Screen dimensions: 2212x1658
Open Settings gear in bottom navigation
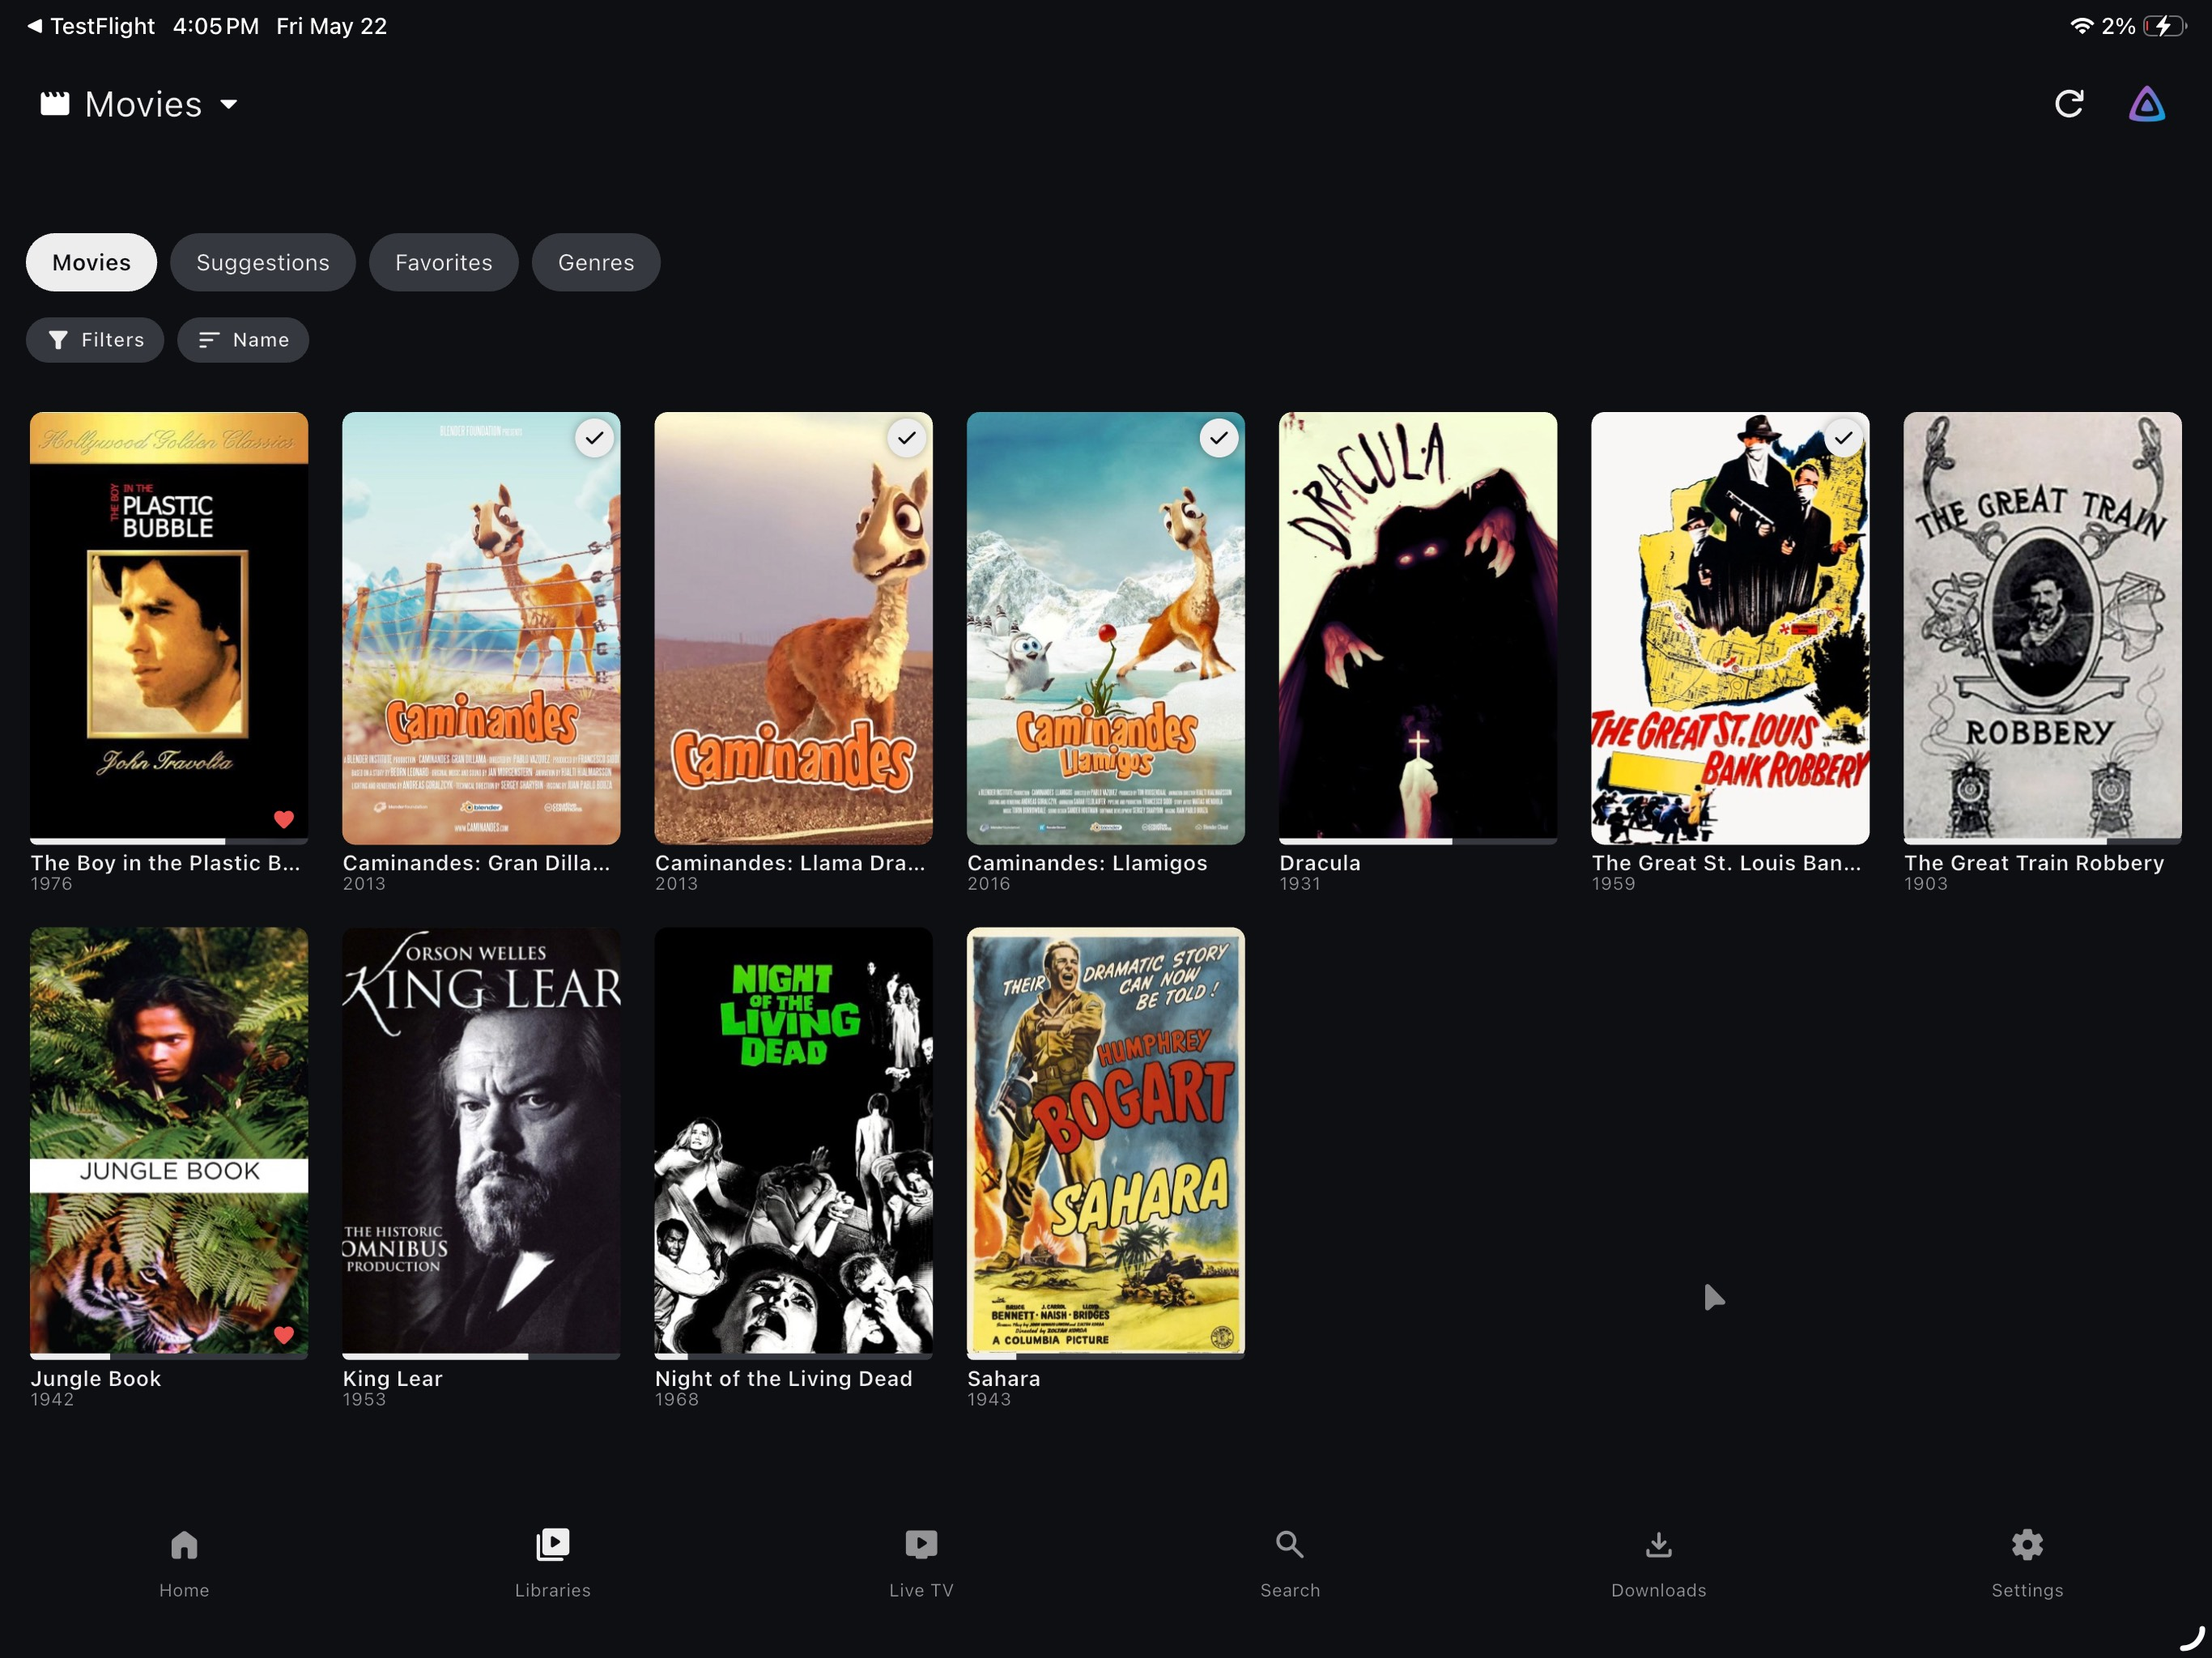(x=2027, y=1563)
